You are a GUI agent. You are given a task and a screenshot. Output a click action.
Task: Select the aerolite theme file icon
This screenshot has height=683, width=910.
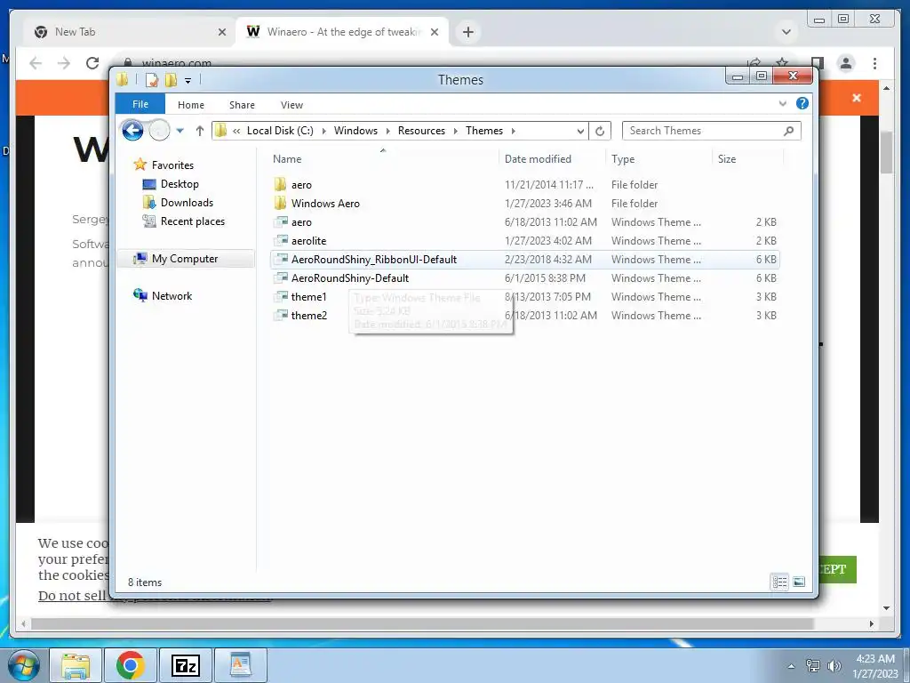click(281, 240)
